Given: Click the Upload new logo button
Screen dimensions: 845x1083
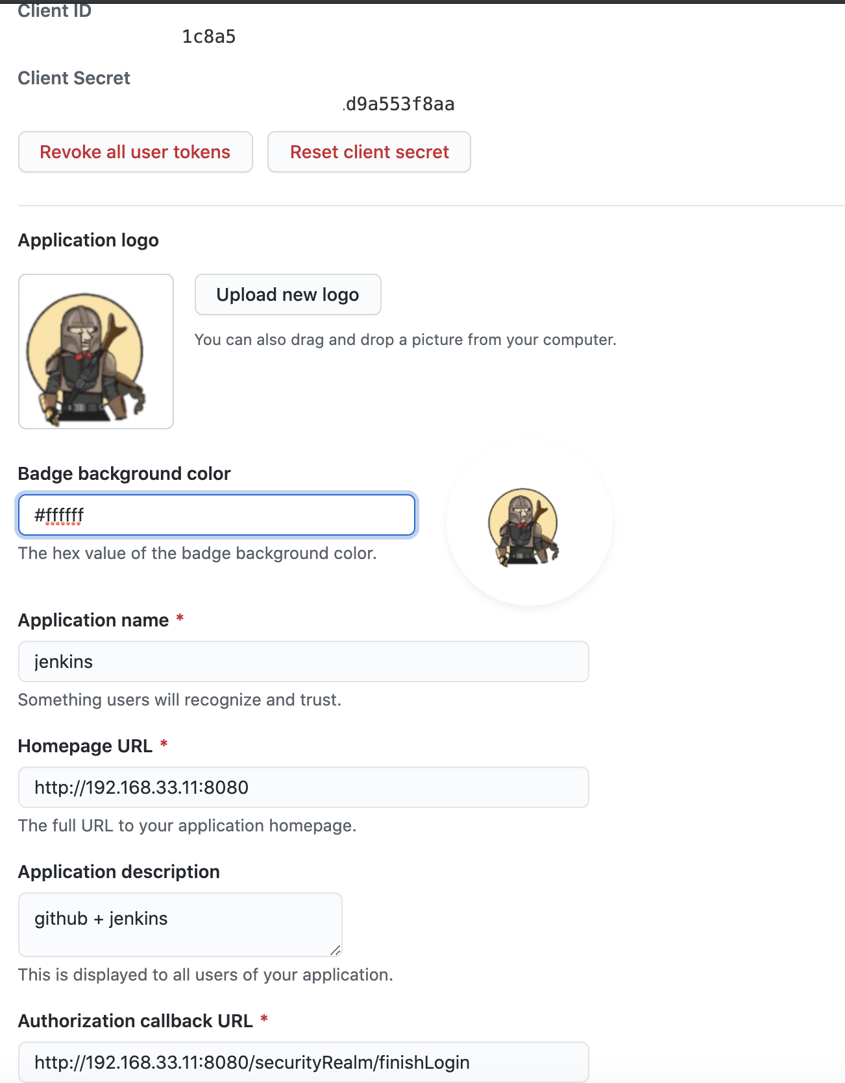Looking at the screenshot, I should click(x=288, y=294).
